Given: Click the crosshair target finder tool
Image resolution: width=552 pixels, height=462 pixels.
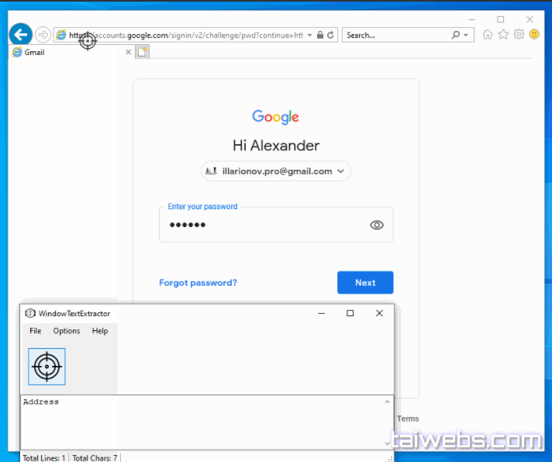Looking at the screenshot, I should pyautogui.click(x=47, y=367).
